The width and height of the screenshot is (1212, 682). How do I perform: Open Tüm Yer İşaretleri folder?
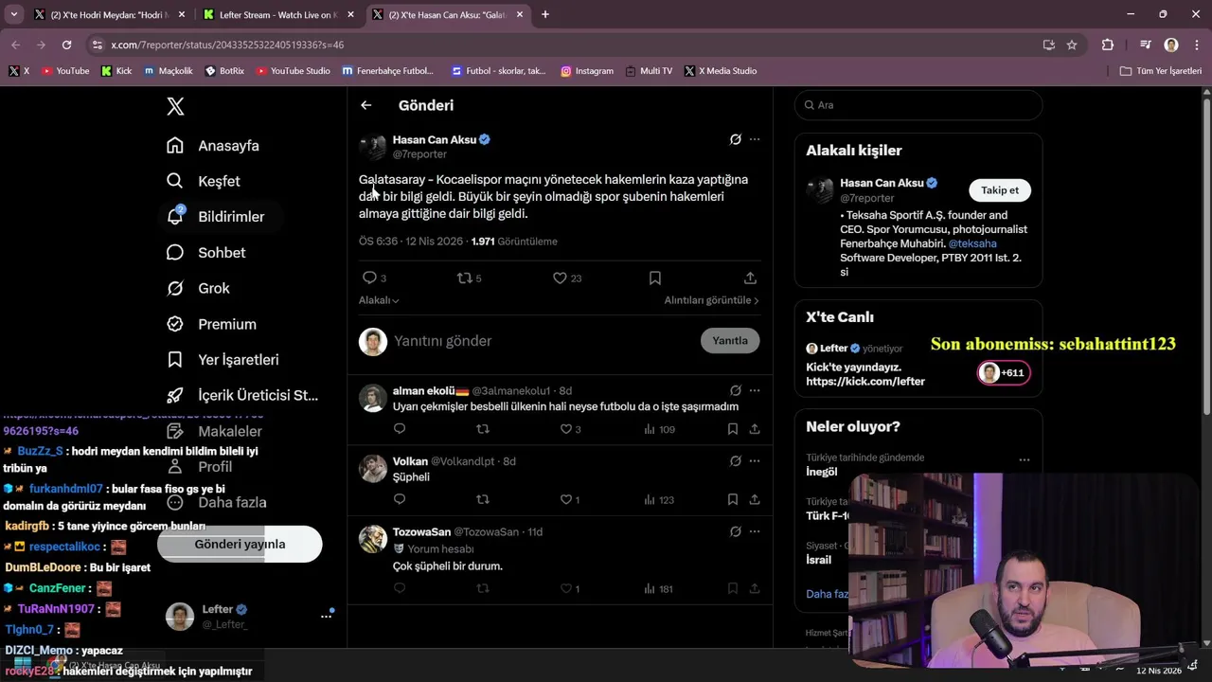1160,71
